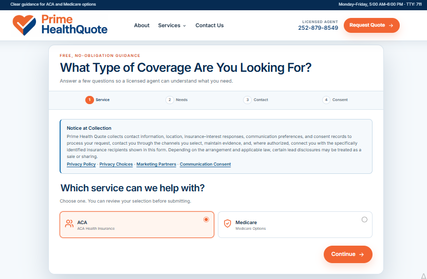Call licensed agent number 252-879-8549
The height and width of the screenshot is (279, 427).
(x=318, y=28)
